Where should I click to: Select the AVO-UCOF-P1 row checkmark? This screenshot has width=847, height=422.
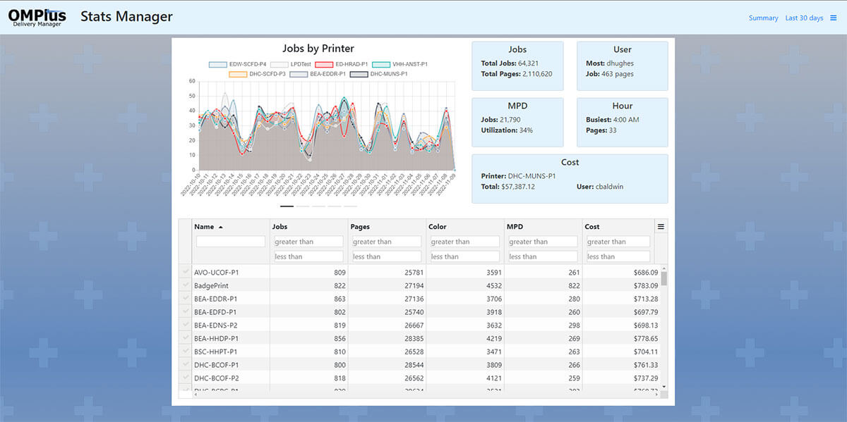click(186, 272)
